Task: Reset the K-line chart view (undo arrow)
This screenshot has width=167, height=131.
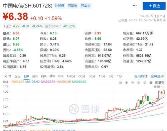Action: click(120, 83)
